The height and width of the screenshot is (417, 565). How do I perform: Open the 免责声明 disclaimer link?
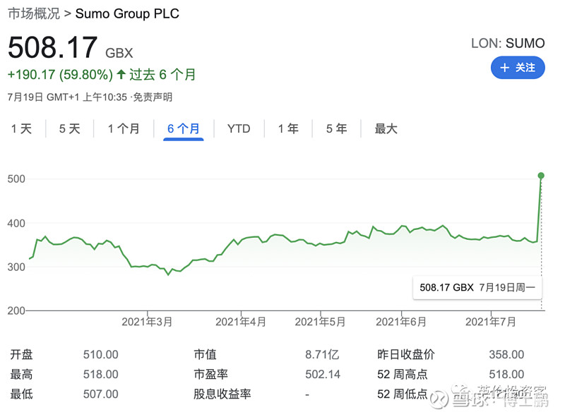click(153, 97)
